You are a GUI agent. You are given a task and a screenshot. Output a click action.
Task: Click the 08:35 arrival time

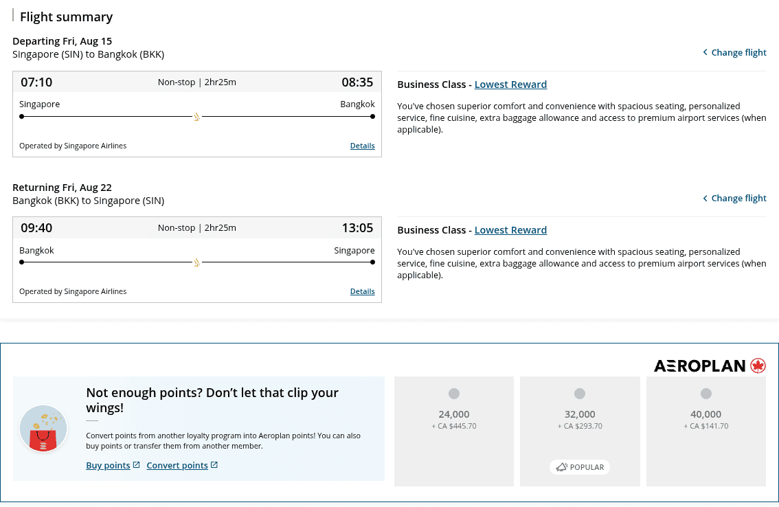click(357, 82)
